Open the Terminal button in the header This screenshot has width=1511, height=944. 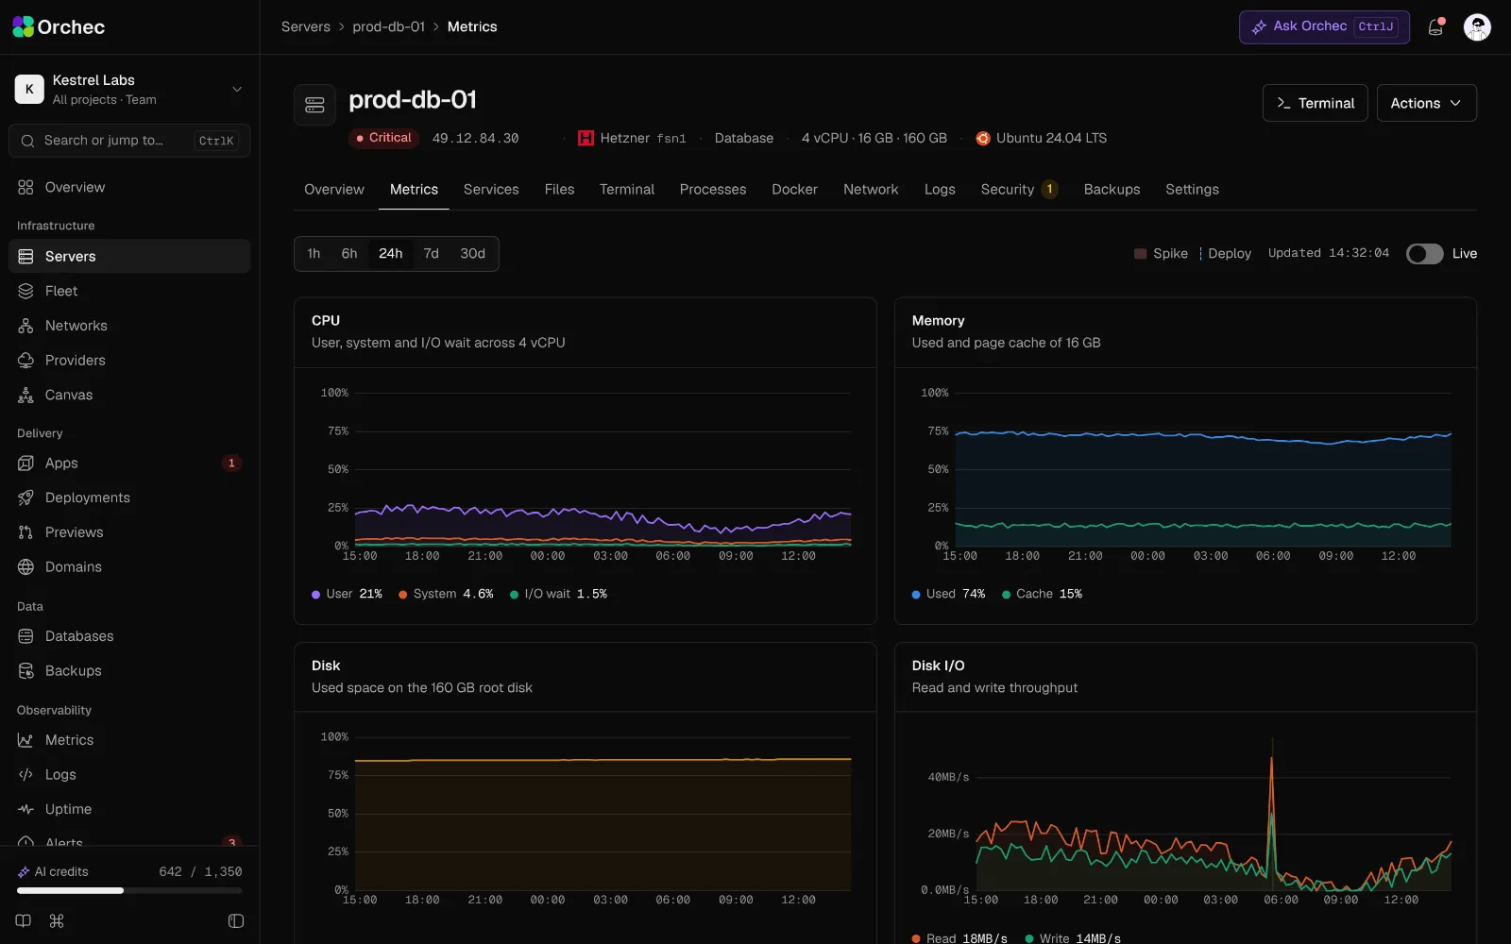click(1315, 103)
